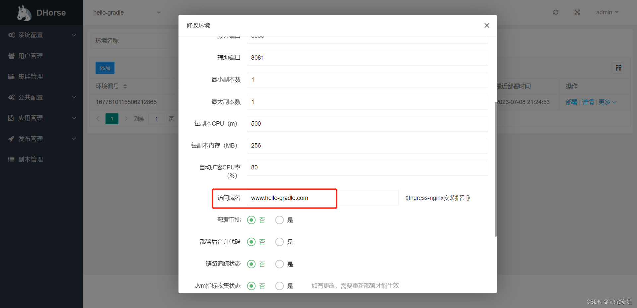637x308 pixels.
Task: Click the 2023-07-08 21:24:53 deploy time
Action: 523,102
